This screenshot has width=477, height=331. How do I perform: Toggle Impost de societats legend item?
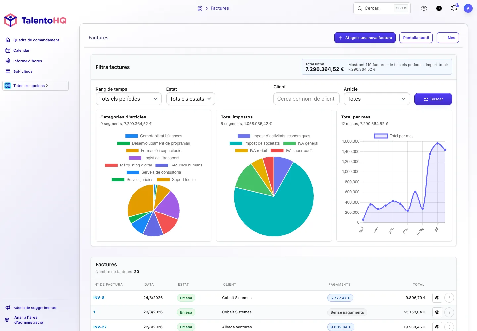click(x=255, y=143)
